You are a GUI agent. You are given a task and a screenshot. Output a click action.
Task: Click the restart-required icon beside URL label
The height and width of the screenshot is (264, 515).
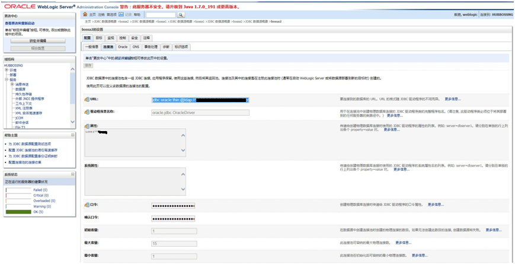tap(87, 99)
